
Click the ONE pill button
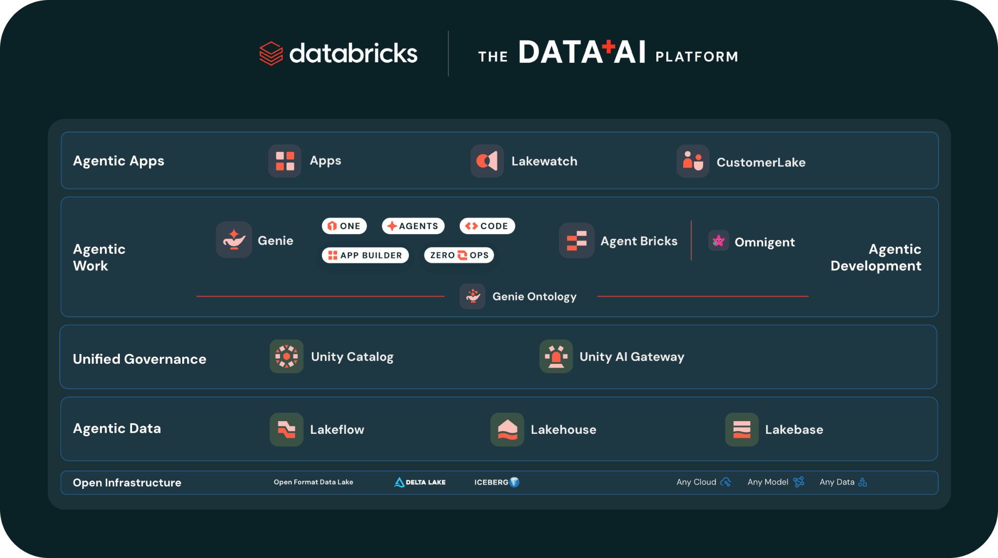[344, 226]
